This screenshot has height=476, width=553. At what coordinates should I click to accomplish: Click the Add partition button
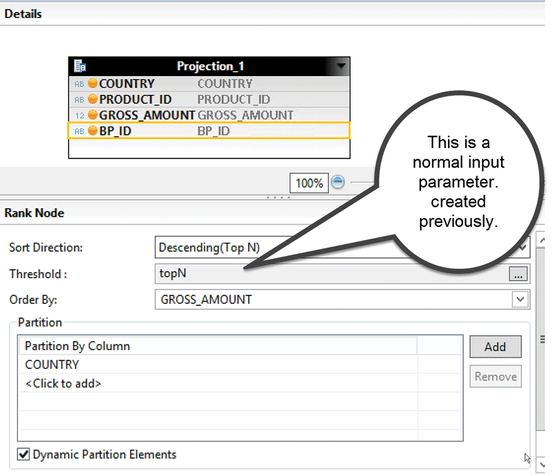coord(495,347)
